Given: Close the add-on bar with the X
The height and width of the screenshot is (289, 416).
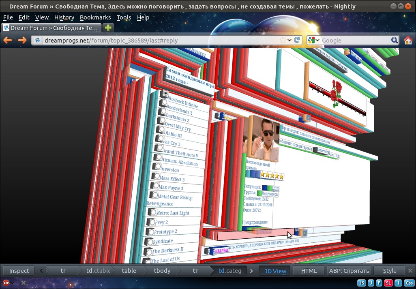Looking at the screenshot, I should click(24, 283).
